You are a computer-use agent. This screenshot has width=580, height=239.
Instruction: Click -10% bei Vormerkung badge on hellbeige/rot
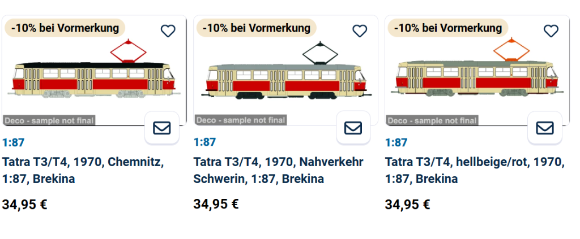click(x=447, y=28)
